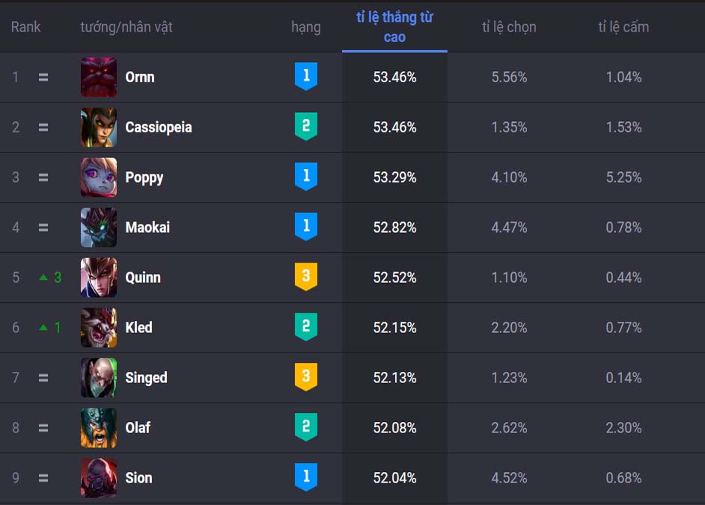705x505 pixels.
Task: Click Quinn's champion portrait
Action: point(99,278)
